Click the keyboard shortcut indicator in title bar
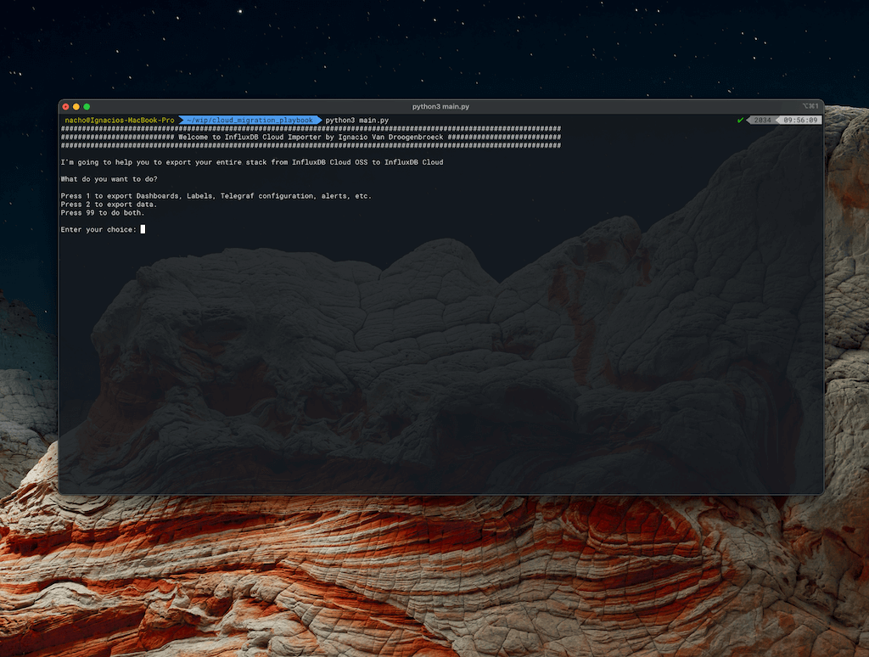This screenshot has height=657, width=869. (x=810, y=106)
